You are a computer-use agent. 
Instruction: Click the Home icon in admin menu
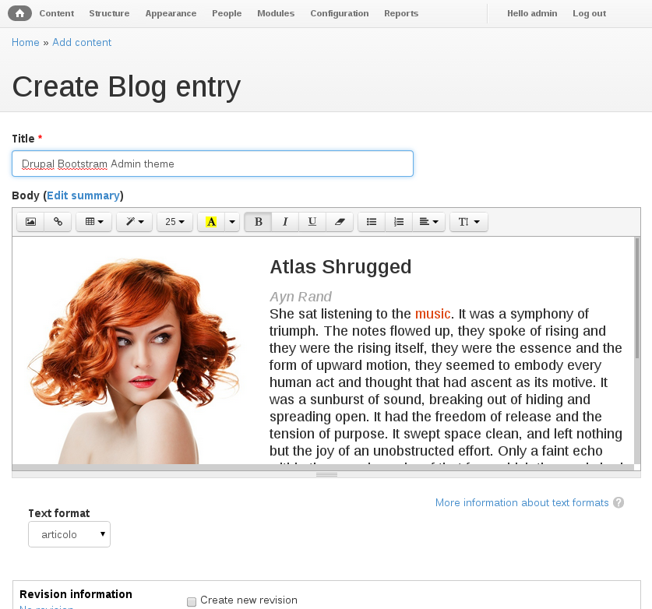19,13
